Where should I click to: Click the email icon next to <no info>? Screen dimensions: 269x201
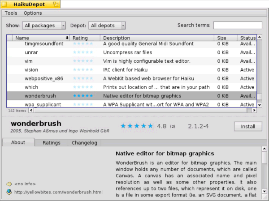9,184
